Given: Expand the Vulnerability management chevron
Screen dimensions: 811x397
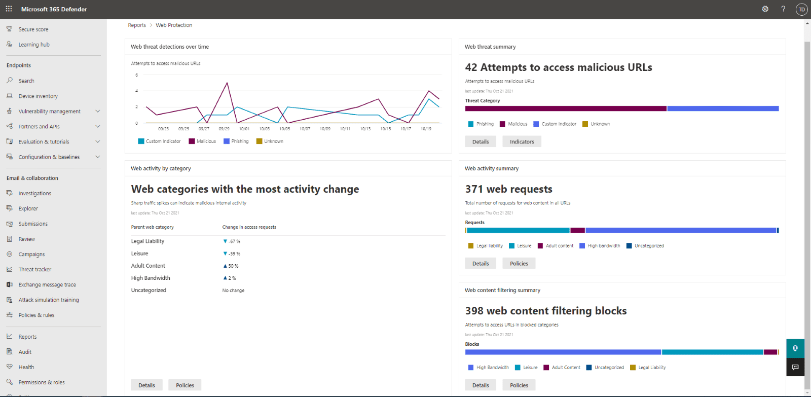Looking at the screenshot, I should coord(98,111).
